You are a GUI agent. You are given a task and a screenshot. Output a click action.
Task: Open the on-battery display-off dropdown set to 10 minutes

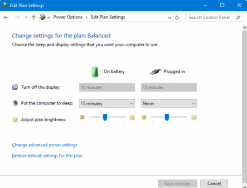click(107, 87)
